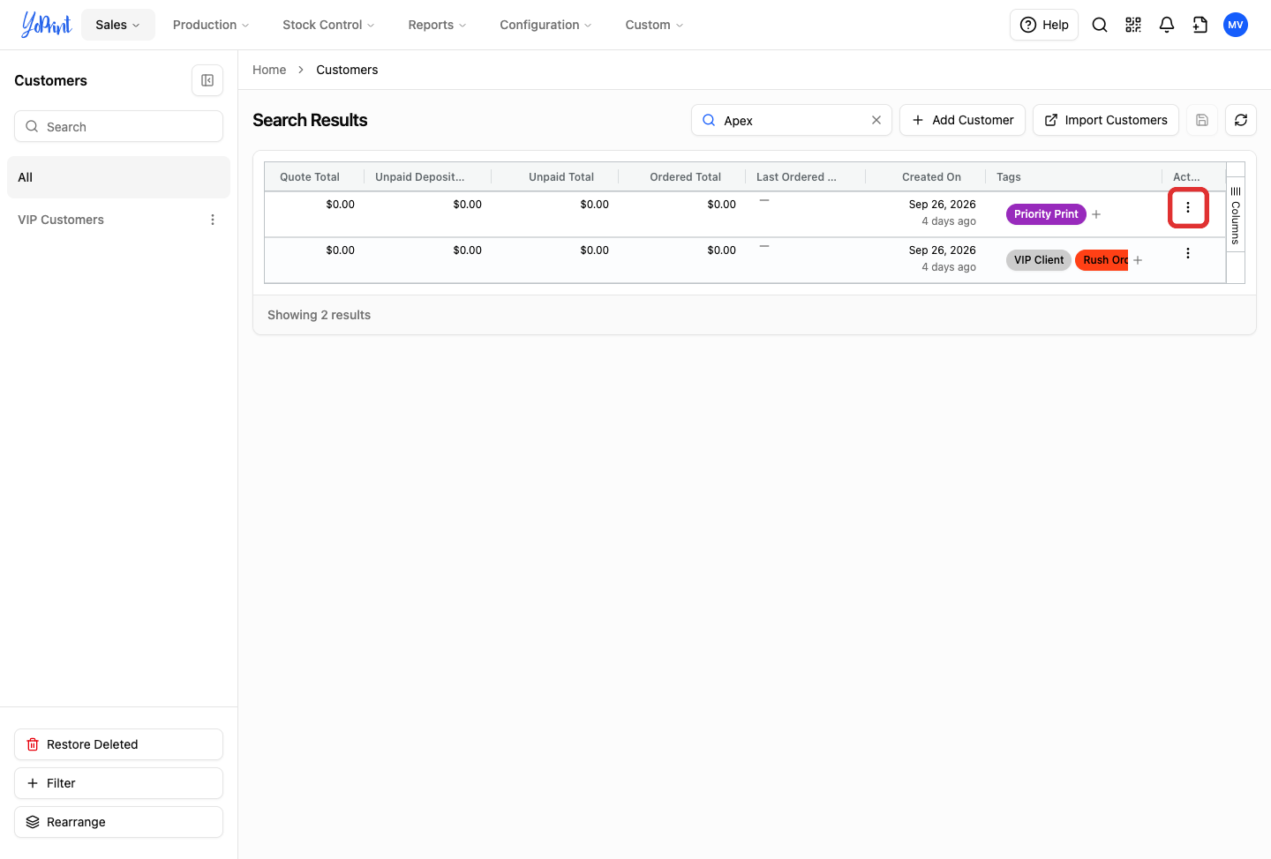Open the notifications bell
The height and width of the screenshot is (859, 1271).
1167,25
